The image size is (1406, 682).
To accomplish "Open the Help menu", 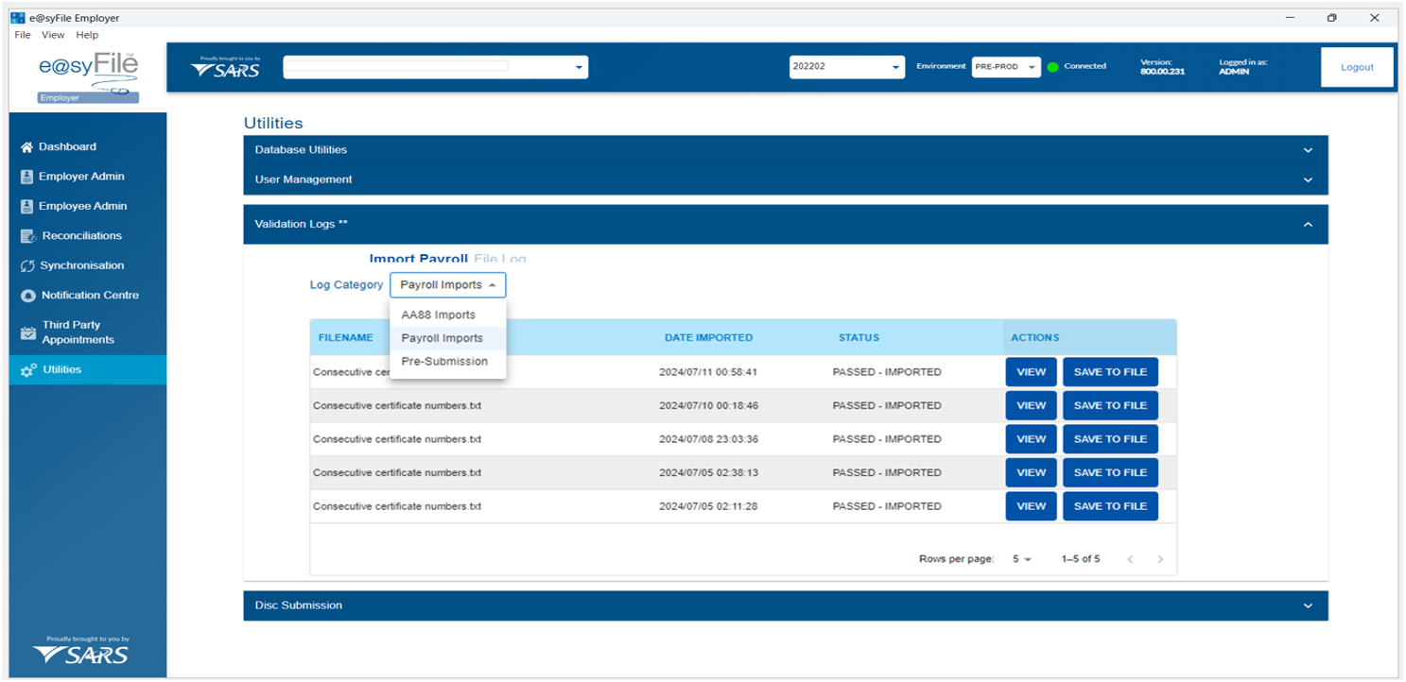I will (87, 35).
